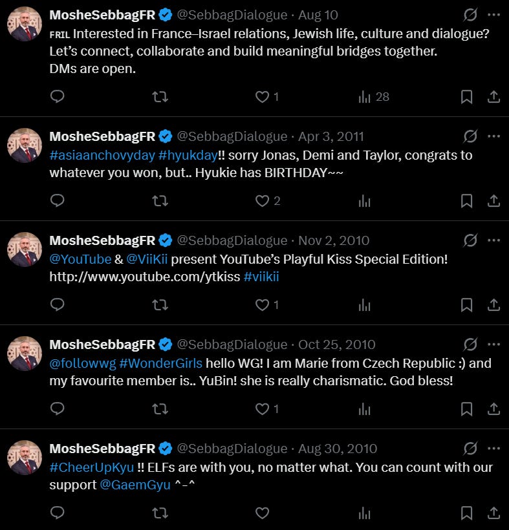Open more options on Nov 2, 2010 tweet
Screen dimensions: 509x530
[493, 240]
